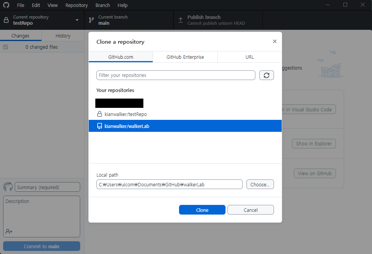Click Commit to main button
The width and height of the screenshot is (372, 254).
click(41, 246)
